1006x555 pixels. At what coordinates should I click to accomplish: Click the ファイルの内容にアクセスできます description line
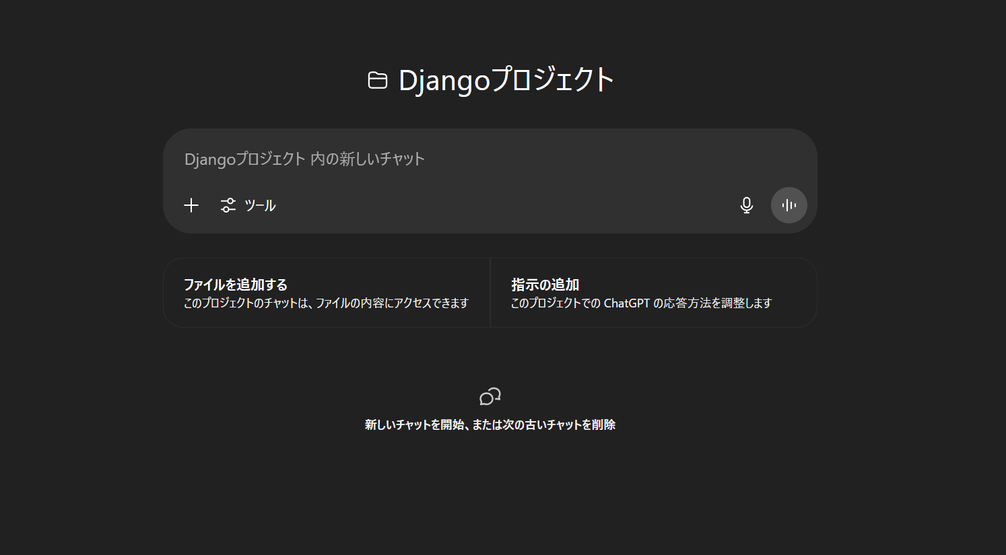point(326,303)
